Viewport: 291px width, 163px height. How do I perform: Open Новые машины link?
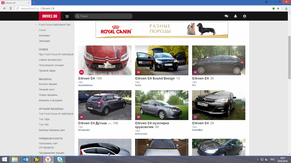pos(48,95)
